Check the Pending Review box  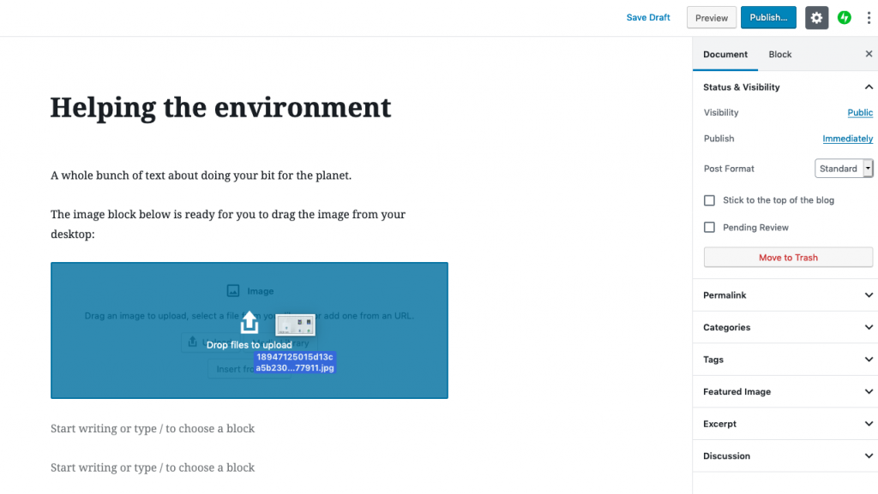click(709, 228)
